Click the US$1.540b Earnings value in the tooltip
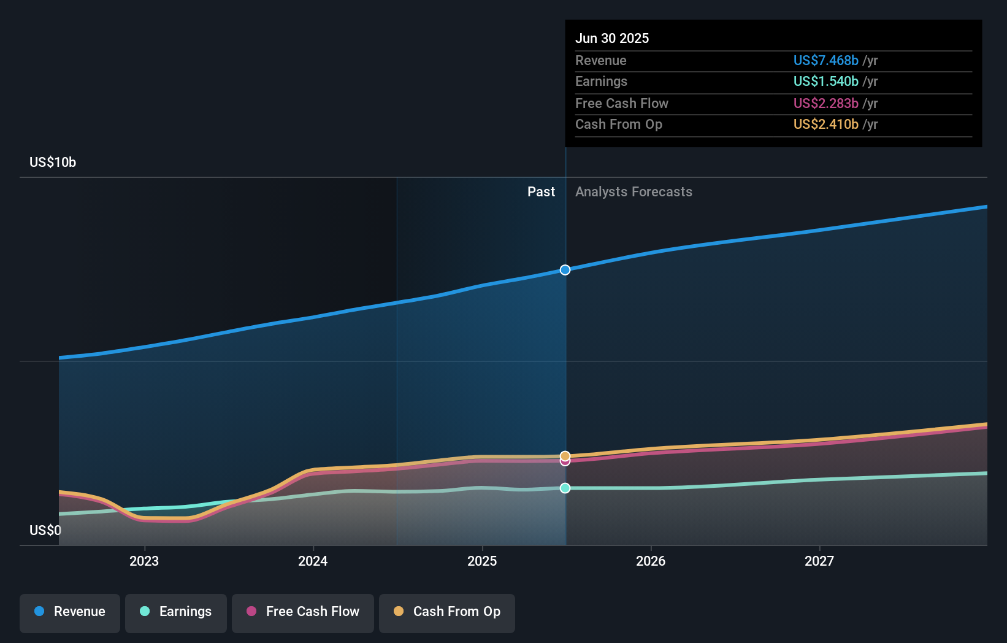Viewport: 1007px width, 643px height. [x=824, y=82]
